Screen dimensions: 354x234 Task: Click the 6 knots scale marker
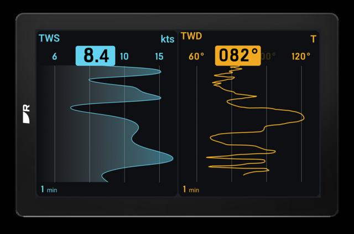[x=55, y=57]
